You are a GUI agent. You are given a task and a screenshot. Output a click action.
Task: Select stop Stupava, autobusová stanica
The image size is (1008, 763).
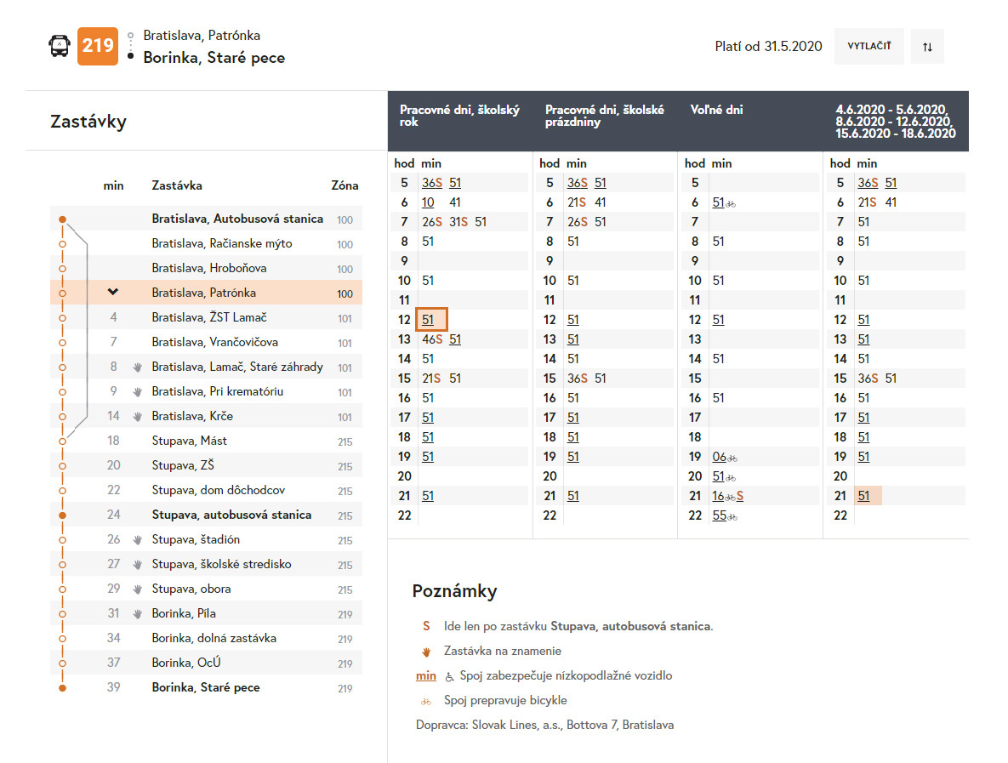231,515
